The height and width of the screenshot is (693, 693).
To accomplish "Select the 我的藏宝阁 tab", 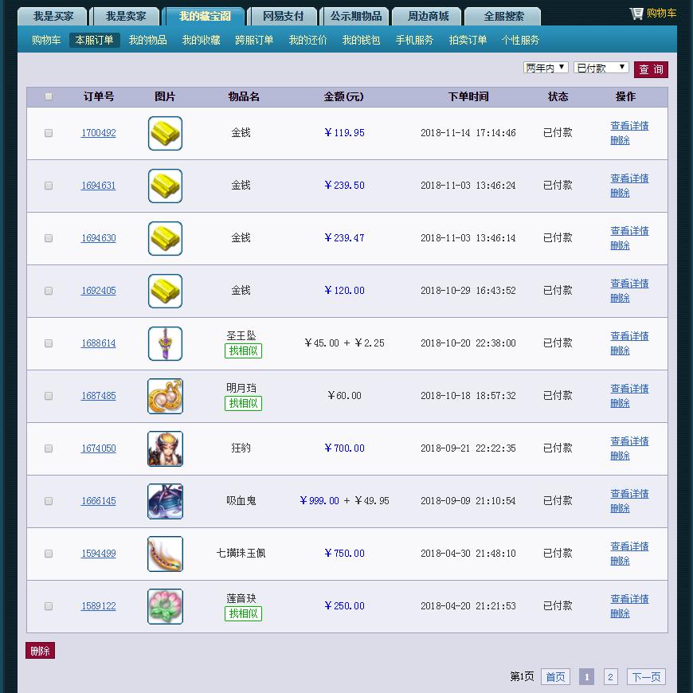I will click(205, 17).
